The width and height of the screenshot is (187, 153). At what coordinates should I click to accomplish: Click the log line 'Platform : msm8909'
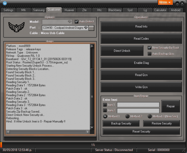click(18, 46)
